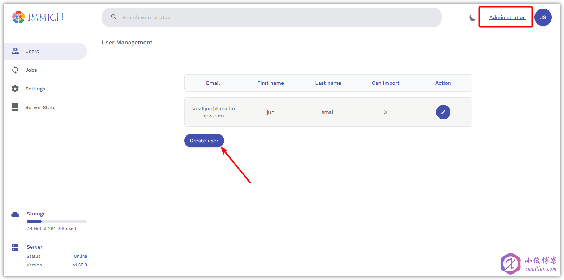Image resolution: width=564 pixels, height=280 pixels.
Task: Click the IMMICH wordmark text
Action: 46,17
